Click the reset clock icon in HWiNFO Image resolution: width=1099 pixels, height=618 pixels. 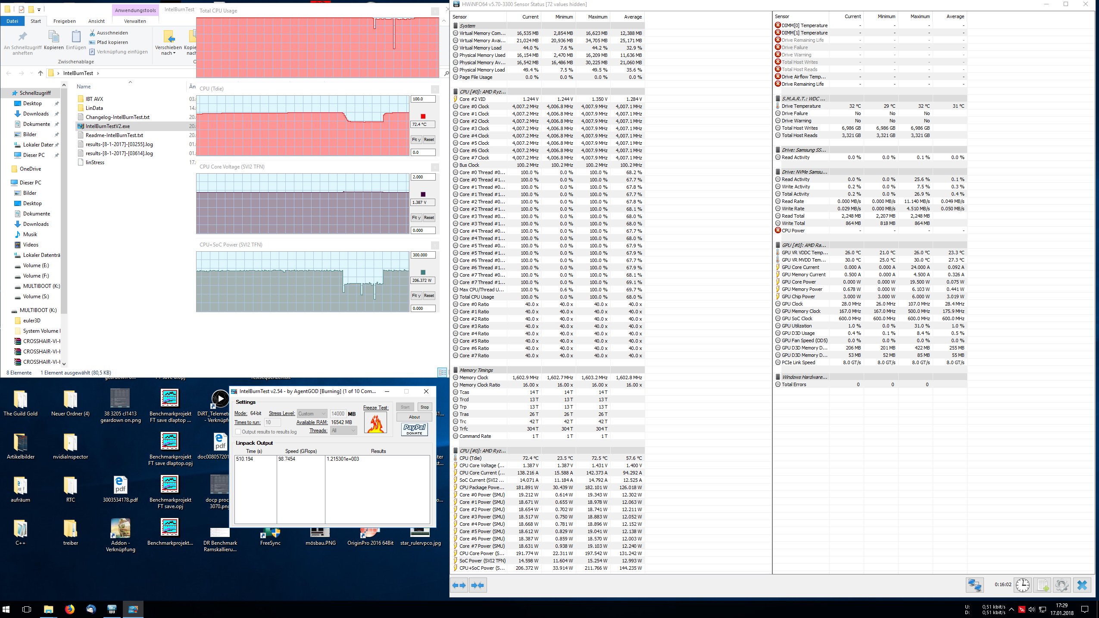click(1023, 585)
